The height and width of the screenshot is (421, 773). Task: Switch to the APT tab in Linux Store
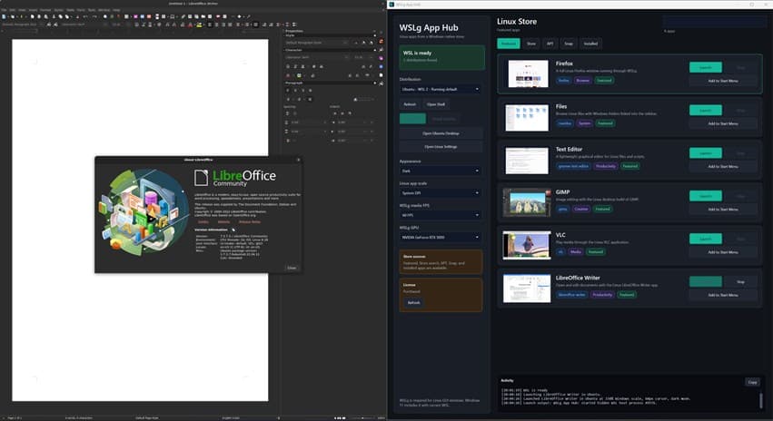pos(550,44)
